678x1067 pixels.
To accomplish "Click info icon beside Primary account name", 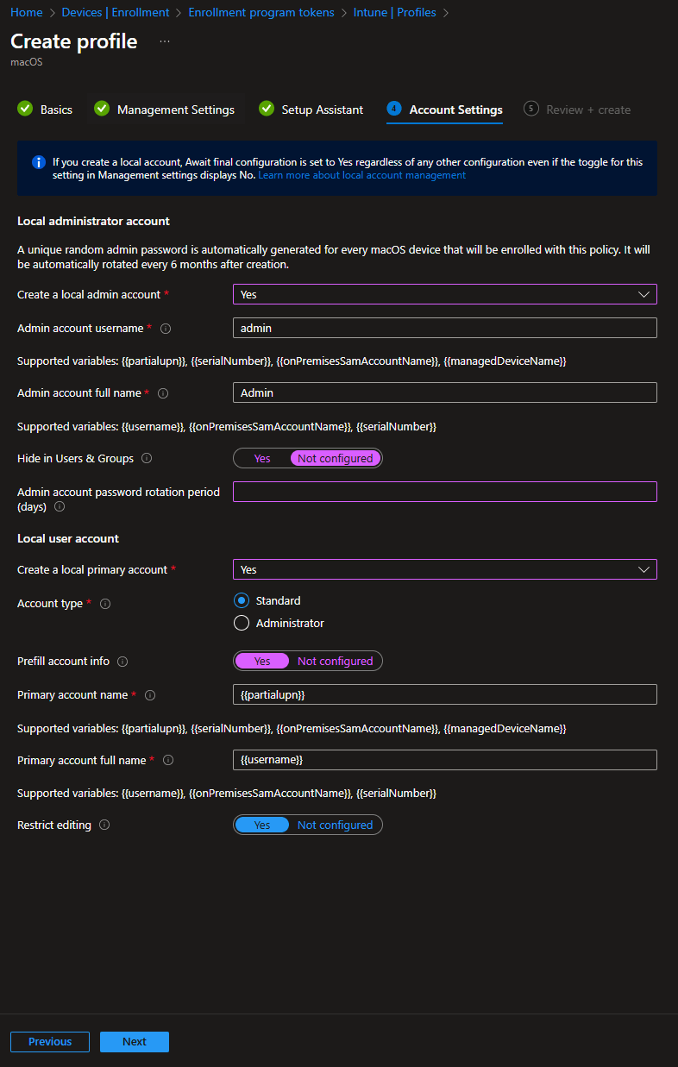I will click(x=149, y=695).
